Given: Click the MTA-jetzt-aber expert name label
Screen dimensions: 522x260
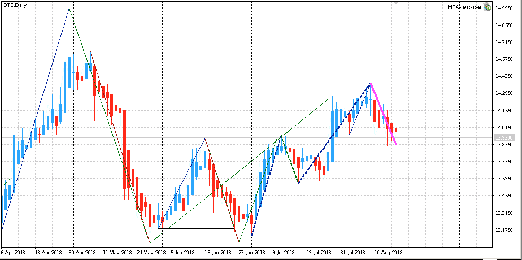Looking at the screenshot, I should tap(464, 7).
